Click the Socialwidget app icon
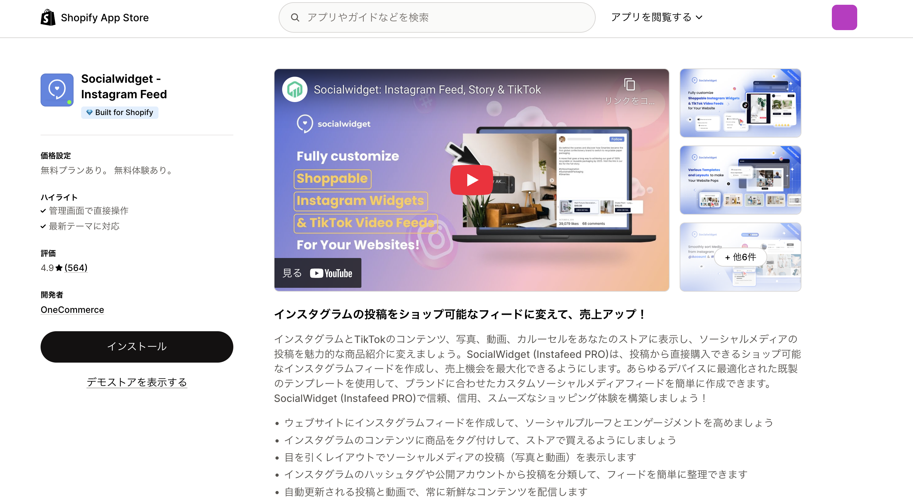913x497 pixels. tap(57, 90)
